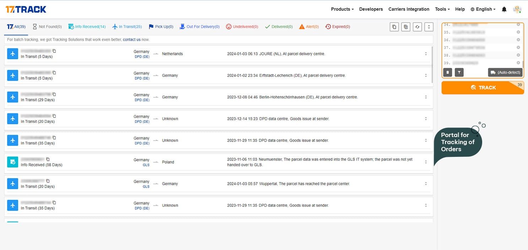Image resolution: width=528 pixels, height=250 pixels.
Task: Click the airplane icon on the Wuppertal parcel row
Action: (13, 184)
